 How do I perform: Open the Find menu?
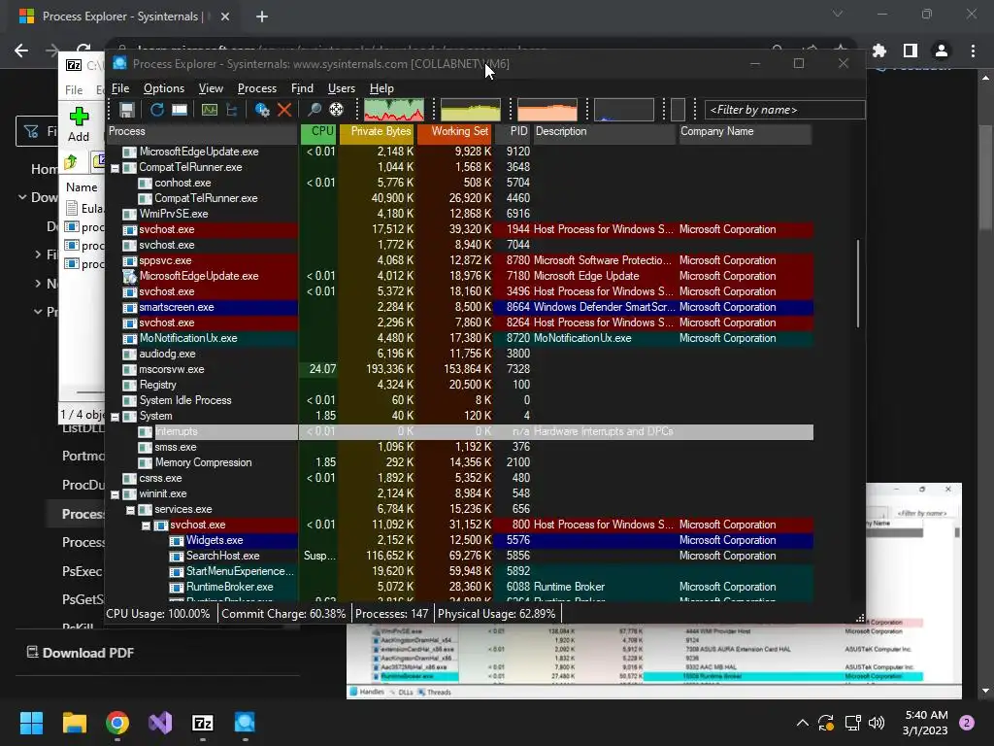tap(302, 88)
